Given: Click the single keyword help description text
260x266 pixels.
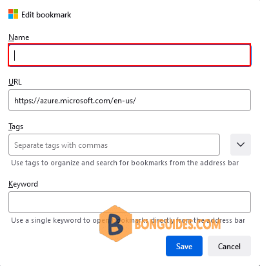Looking at the screenshot, I should pyautogui.click(x=128, y=220).
